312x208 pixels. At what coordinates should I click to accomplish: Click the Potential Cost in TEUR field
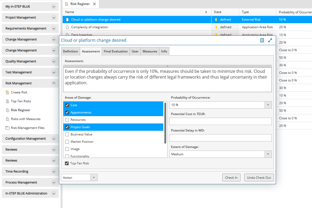pyautogui.click(x=220, y=121)
